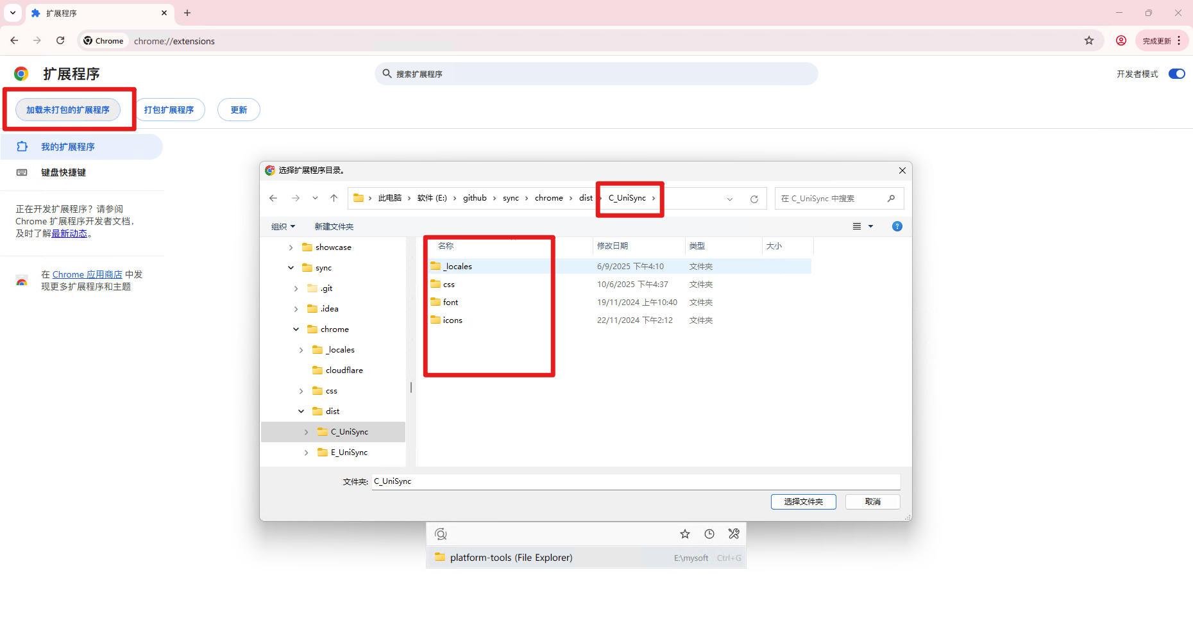Open the 组织 dropdown menu
1193x639 pixels.
pos(283,227)
